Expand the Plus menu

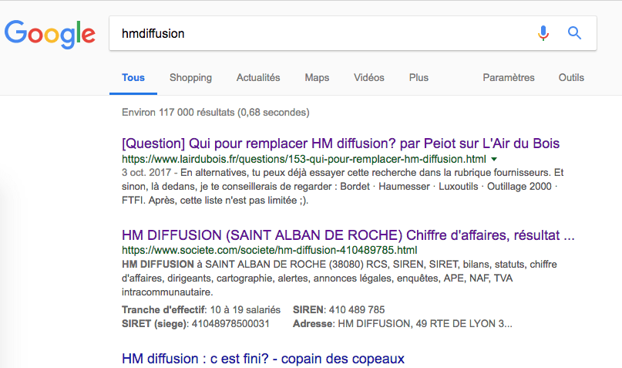(419, 77)
